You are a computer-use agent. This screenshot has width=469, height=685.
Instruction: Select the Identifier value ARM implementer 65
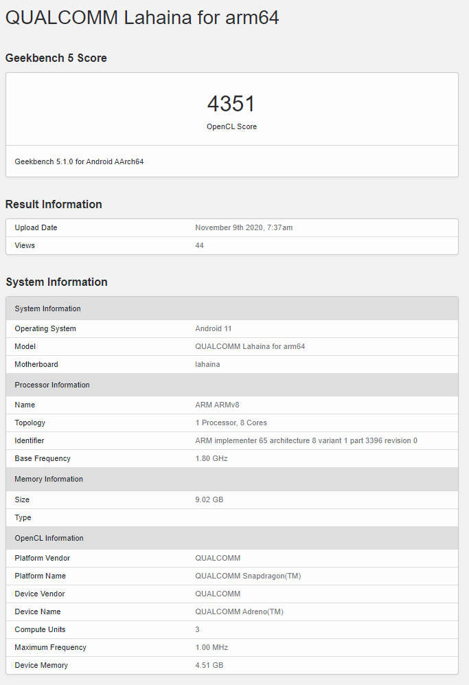[x=306, y=441]
